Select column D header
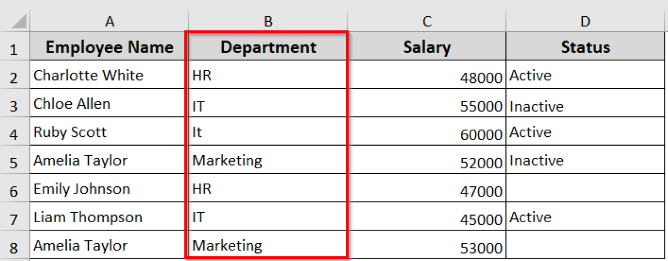The width and height of the screenshot is (668, 261). (585, 20)
